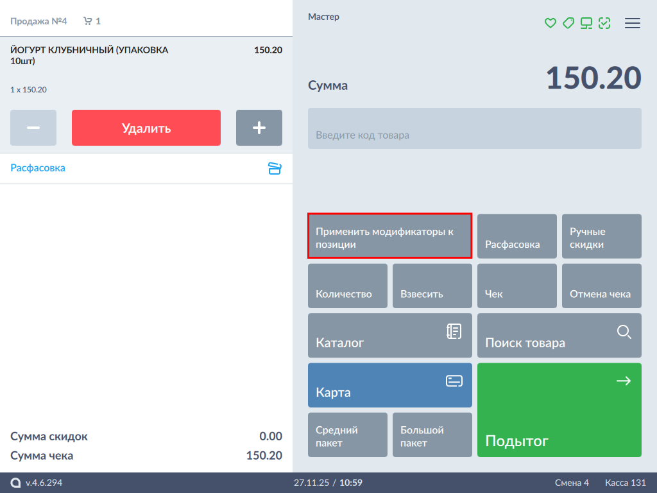The image size is (657, 493).
Task: Proceed with green Подытог button
Action: coord(559,410)
